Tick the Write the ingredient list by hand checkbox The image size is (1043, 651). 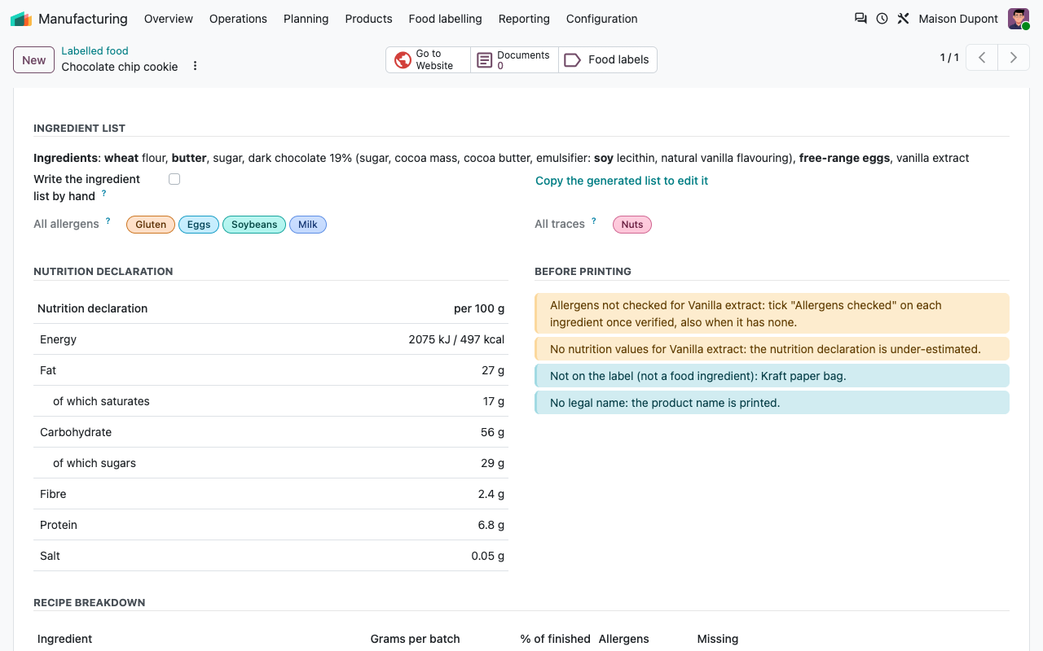point(174,179)
